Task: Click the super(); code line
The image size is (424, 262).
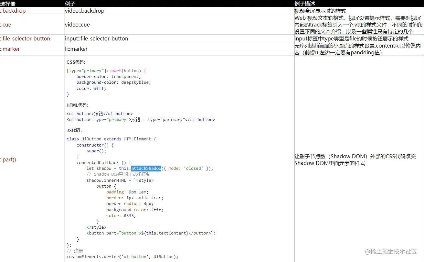Action: pos(96,151)
